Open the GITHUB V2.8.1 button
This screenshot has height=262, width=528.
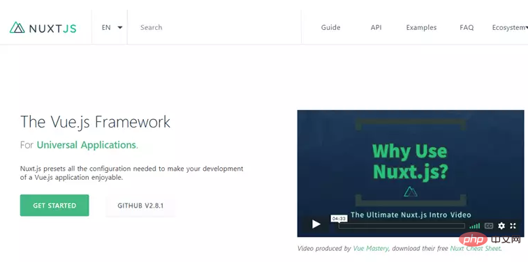pos(140,206)
